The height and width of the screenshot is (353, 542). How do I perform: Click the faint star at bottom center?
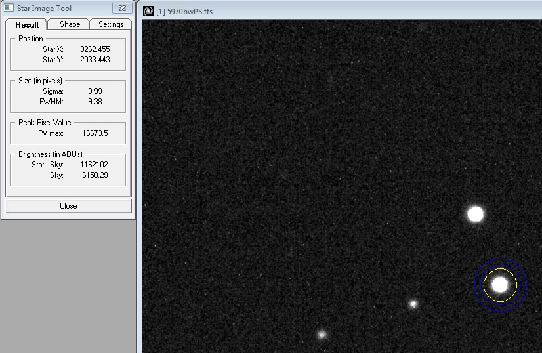pos(322,334)
